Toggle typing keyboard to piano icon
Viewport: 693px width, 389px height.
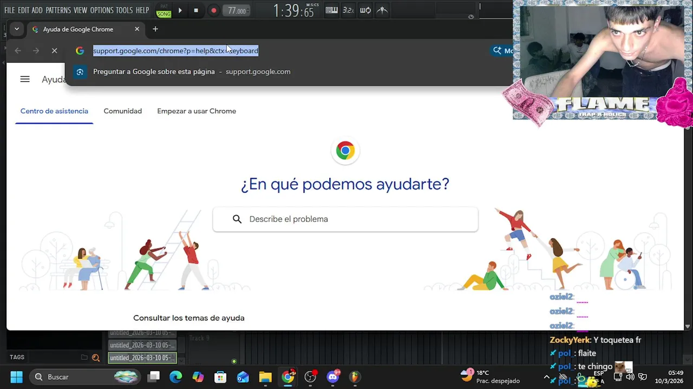(x=332, y=10)
